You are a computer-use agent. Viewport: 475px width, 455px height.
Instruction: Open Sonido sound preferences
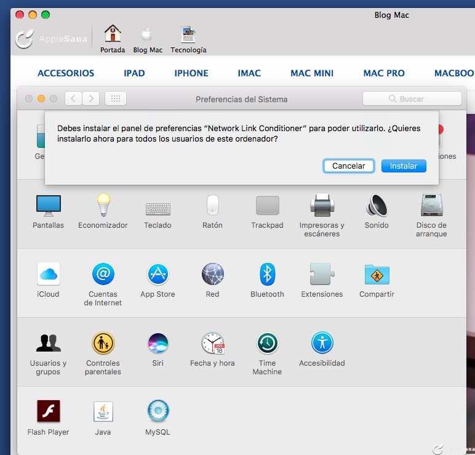click(x=377, y=212)
